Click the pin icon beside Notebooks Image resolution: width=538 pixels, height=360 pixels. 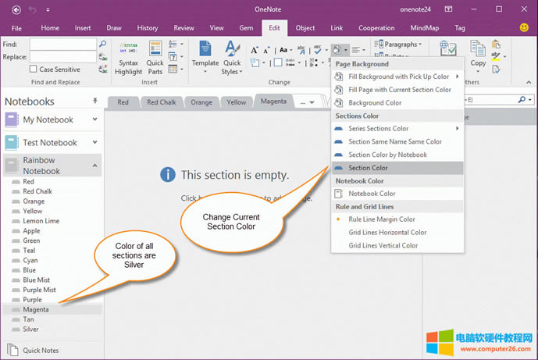95,102
